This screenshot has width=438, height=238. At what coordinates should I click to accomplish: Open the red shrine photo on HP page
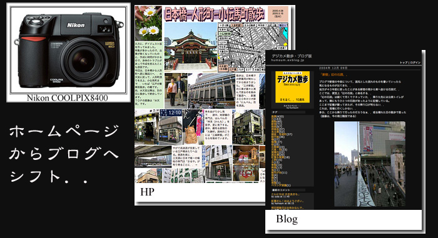pos(190,47)
